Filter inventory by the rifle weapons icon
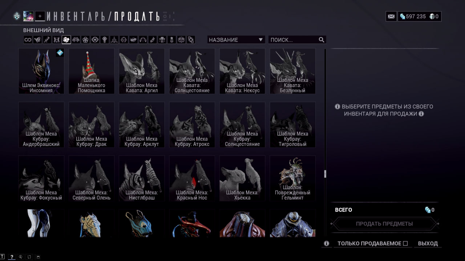Screen dimensions: 465x261 click(x=47, y=40)
